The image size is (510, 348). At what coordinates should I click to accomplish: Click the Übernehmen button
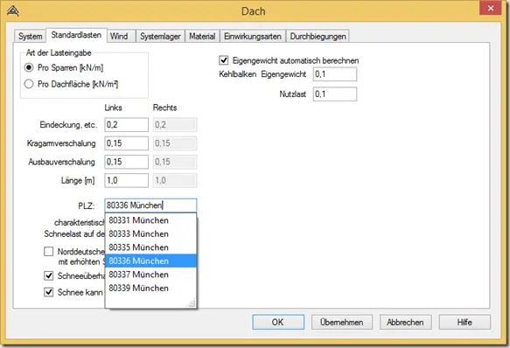[342, 323]
